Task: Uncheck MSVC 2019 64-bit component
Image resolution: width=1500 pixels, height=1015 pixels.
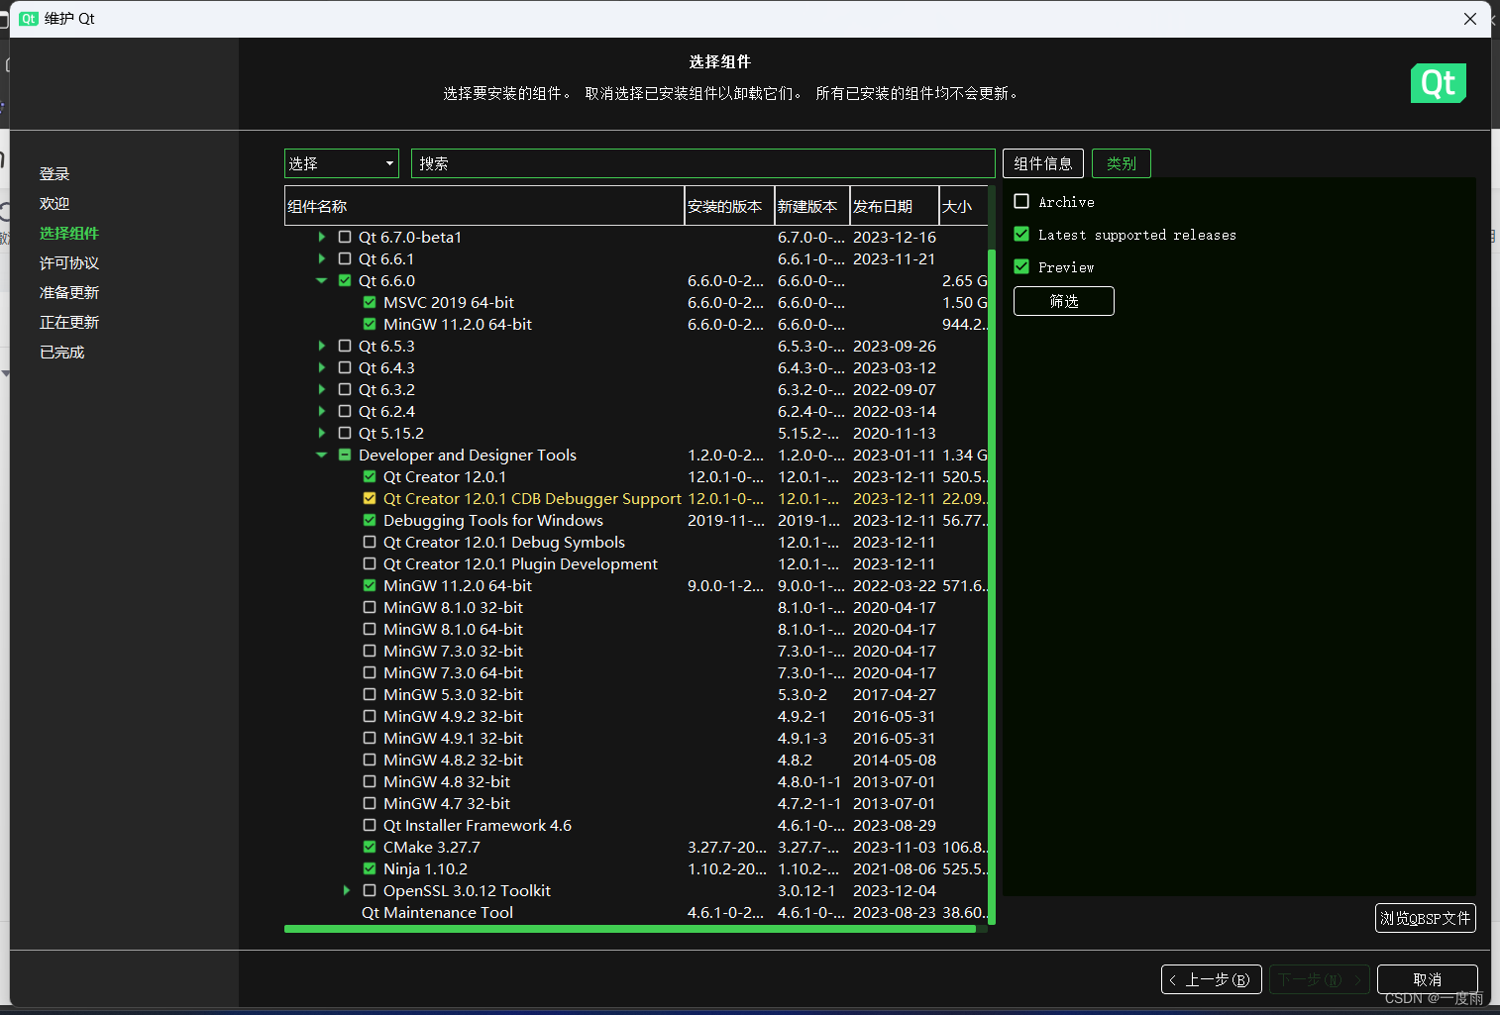Action: pos(370,302)
